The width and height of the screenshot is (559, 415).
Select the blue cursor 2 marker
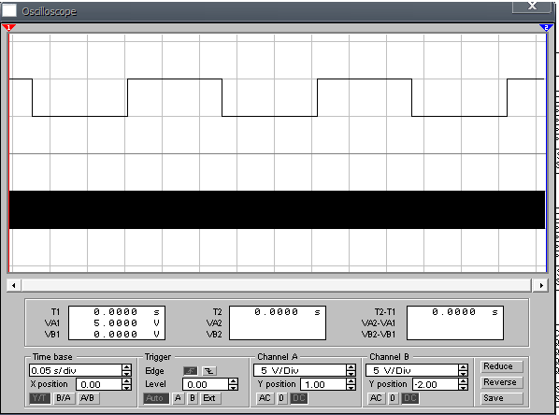(x=546, y=28)
